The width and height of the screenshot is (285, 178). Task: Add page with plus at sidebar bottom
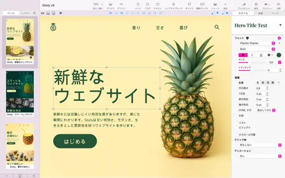(34, 176)
